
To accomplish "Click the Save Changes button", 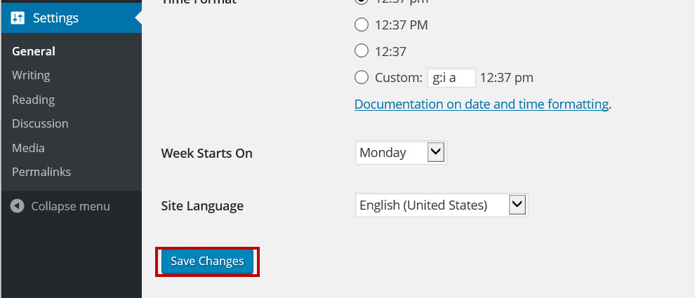I will [207, 262].
